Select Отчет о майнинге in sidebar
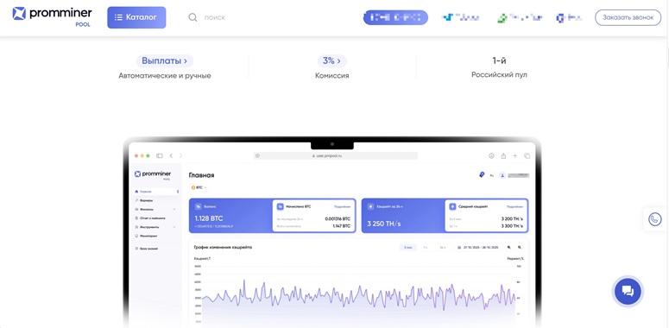 pos(149,218)
